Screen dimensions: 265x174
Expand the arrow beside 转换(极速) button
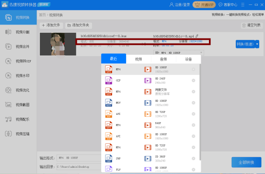(257, 44)
